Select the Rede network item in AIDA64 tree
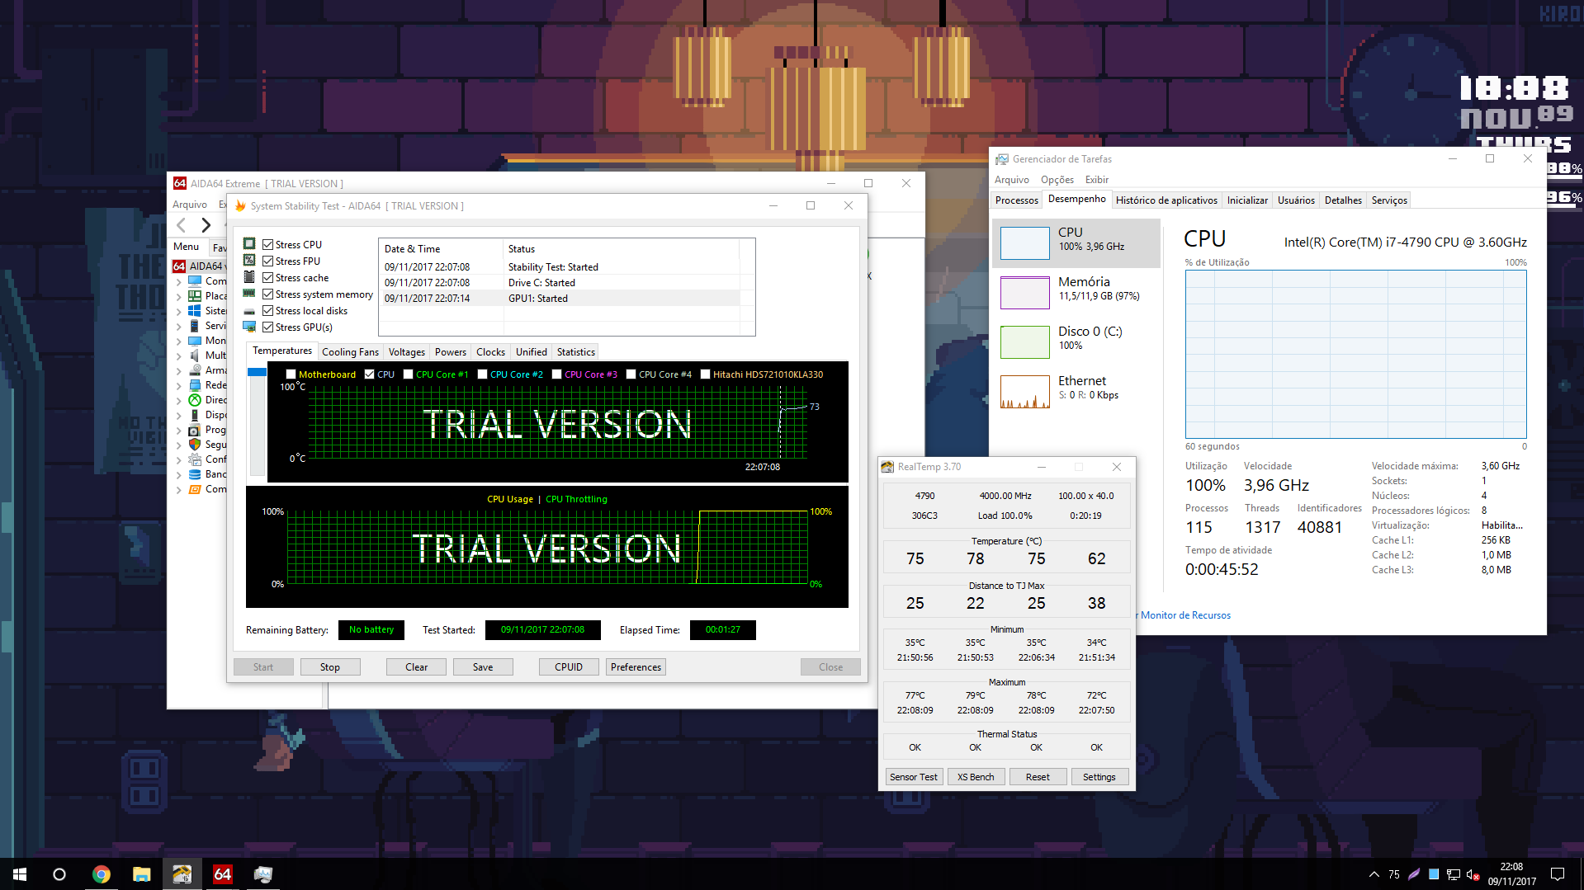Viewport: 1584px width, 890px height. [208, 385]
